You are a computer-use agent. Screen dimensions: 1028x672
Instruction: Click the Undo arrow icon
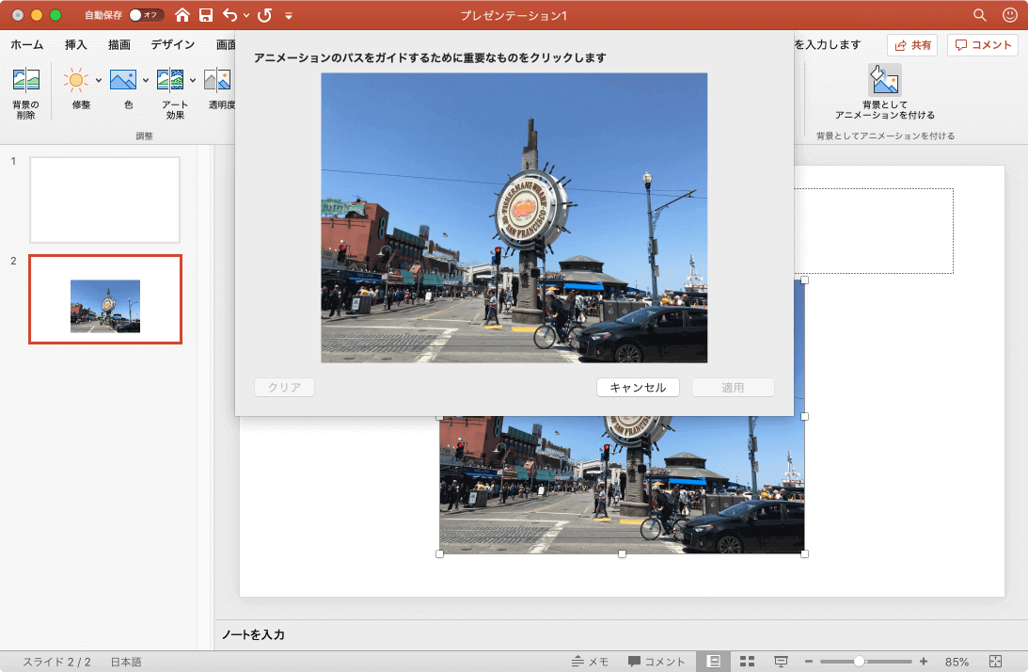tap(230, 15)
